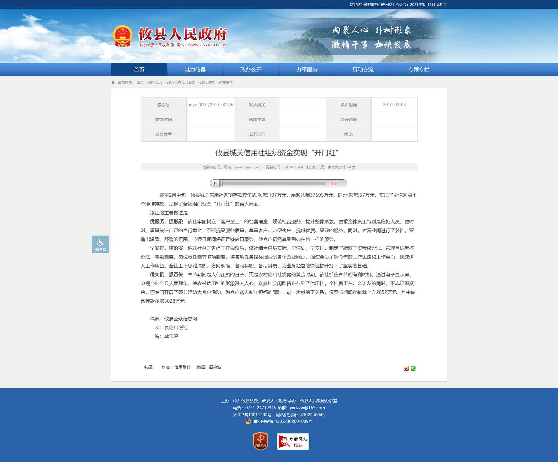Click the audio player volume bars

pyautogui.click(x=334, y=183)
